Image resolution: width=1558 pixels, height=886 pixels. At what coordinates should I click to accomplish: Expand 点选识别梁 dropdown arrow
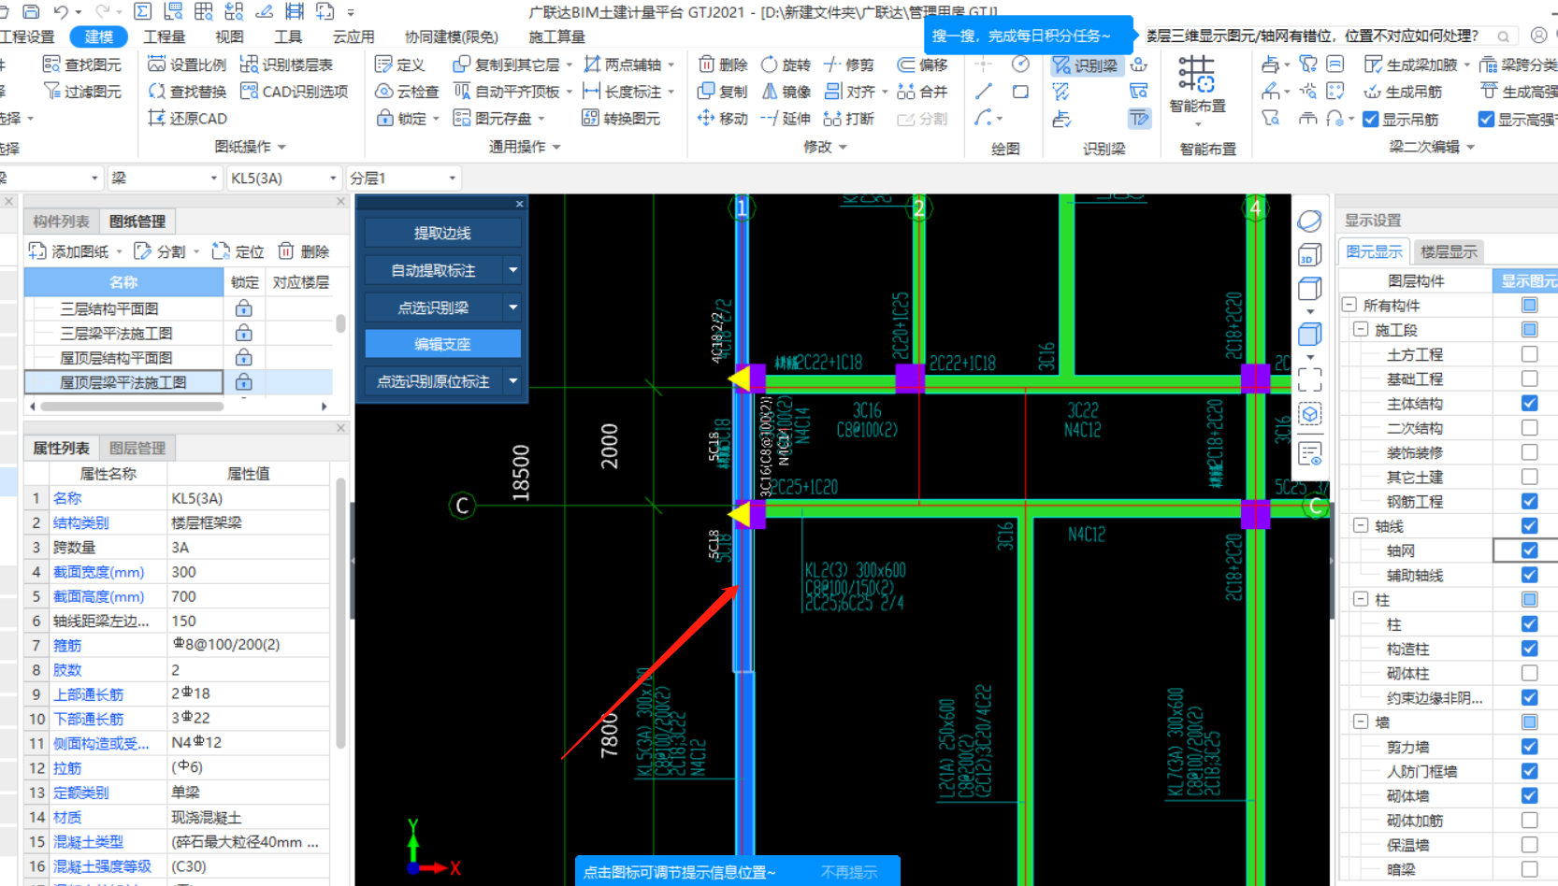click(512, 307)
